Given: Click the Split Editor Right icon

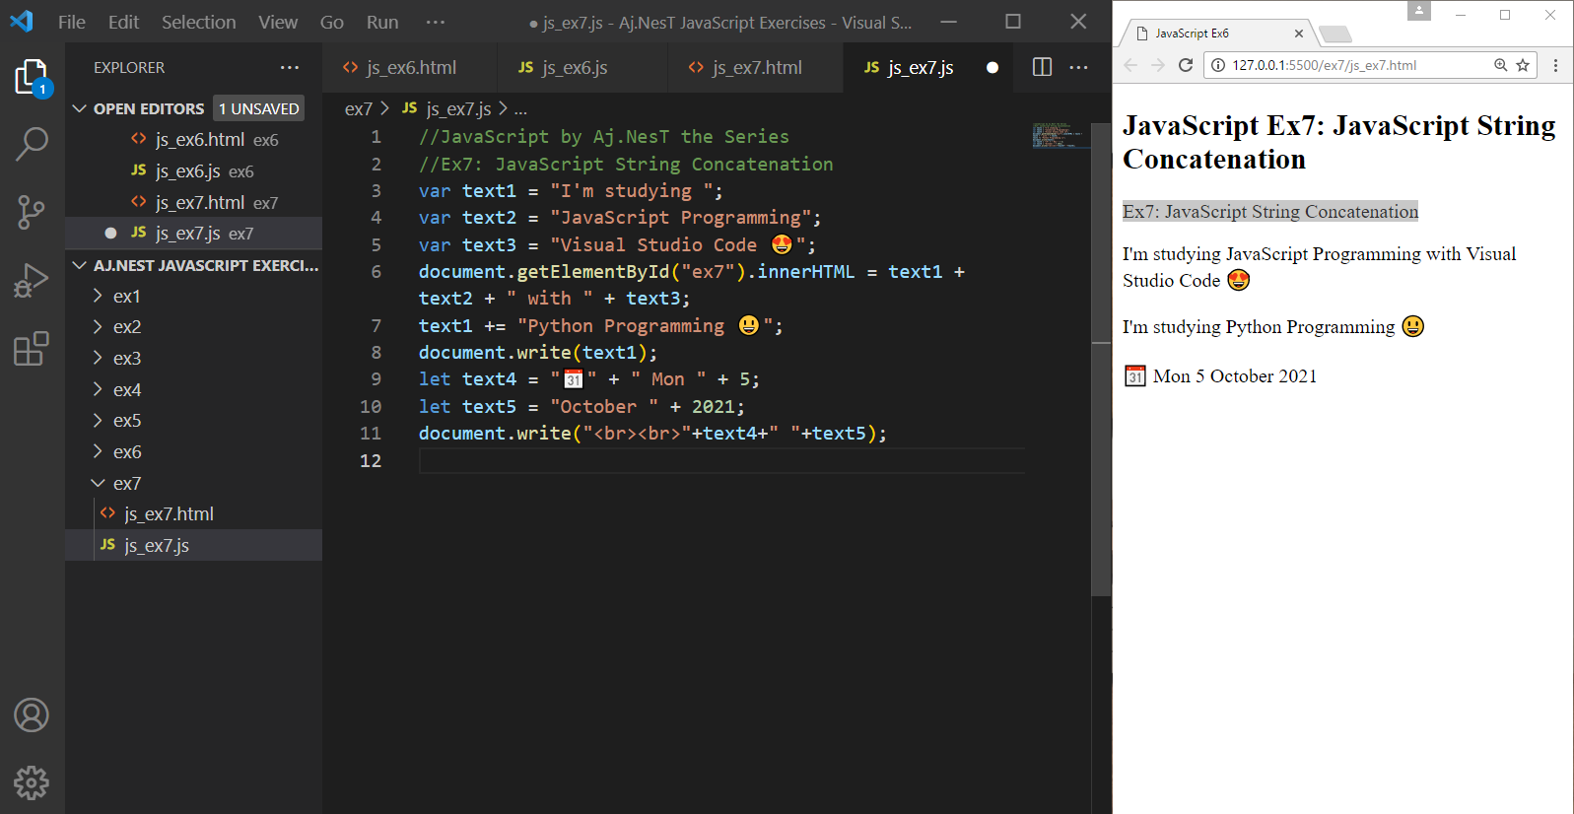Looking at the screenshot, I should (1042, 67).
